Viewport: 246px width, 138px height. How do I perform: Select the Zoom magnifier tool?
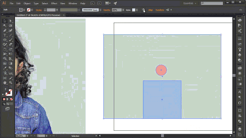pyautogui.click(x=10, y=82)
